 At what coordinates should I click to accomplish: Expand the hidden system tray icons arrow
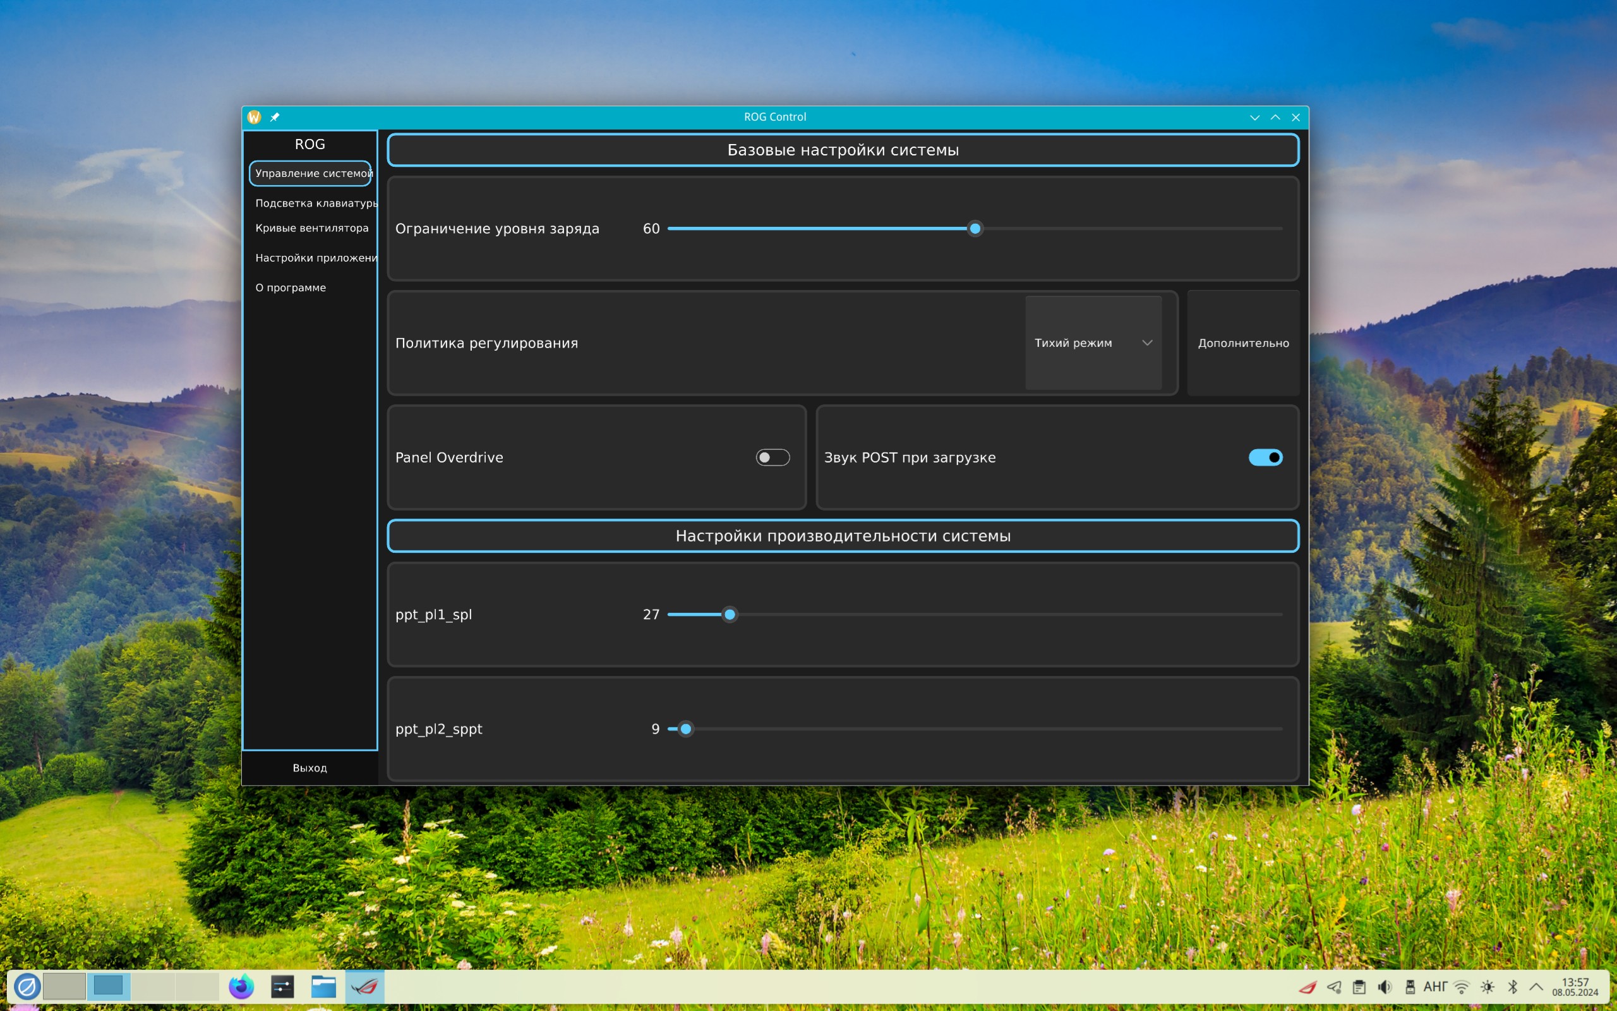1536,987
